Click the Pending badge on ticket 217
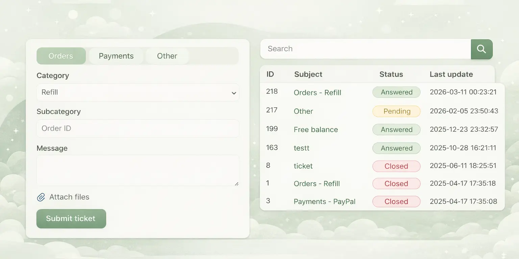519x259 pixels. pyautogui.click(x=396, y=111)
